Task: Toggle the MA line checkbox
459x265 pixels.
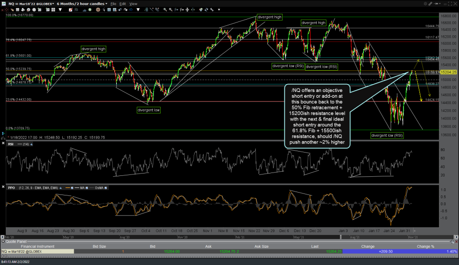Action: 87,188
